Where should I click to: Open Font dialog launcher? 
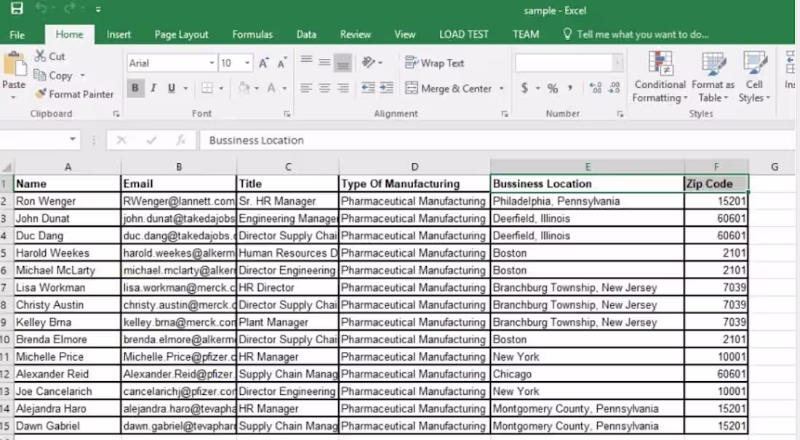[287, 114]
